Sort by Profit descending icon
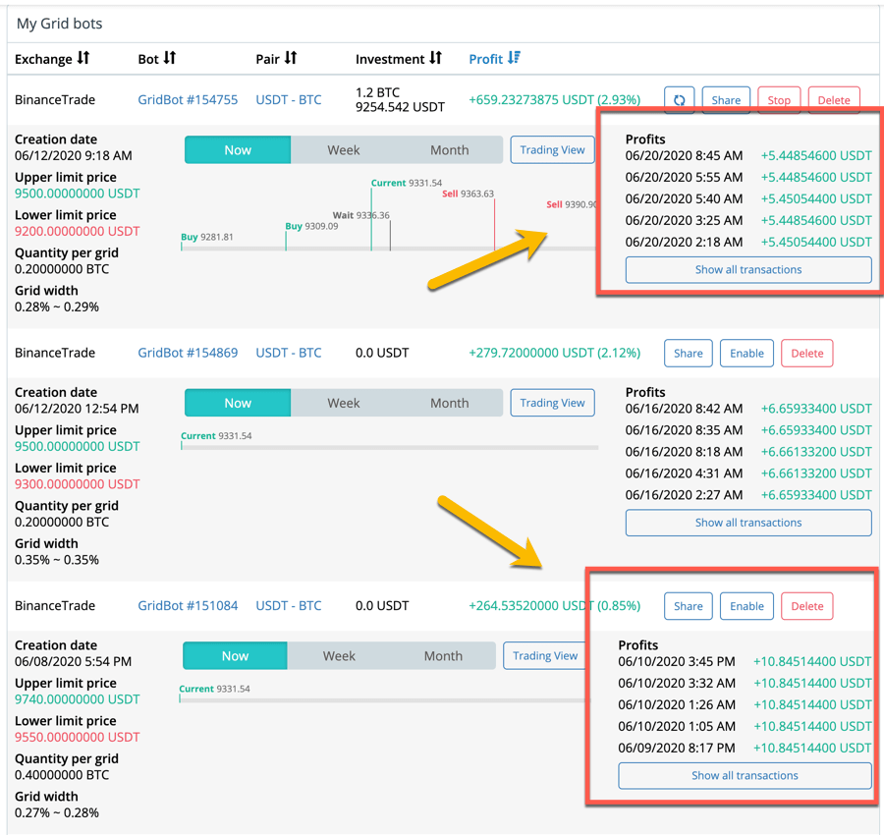The height and width of the screenshot is (835, 884). tap(514, 59)
